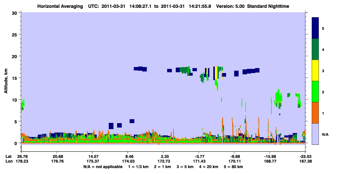Click the start time '14:08:27.1'
Viewport: 339px width, 174px height.
point(140,6)
